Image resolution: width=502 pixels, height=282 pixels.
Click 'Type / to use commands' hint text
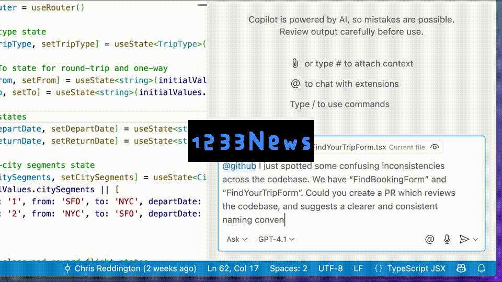pyautogui.click(x=340, y=104)
